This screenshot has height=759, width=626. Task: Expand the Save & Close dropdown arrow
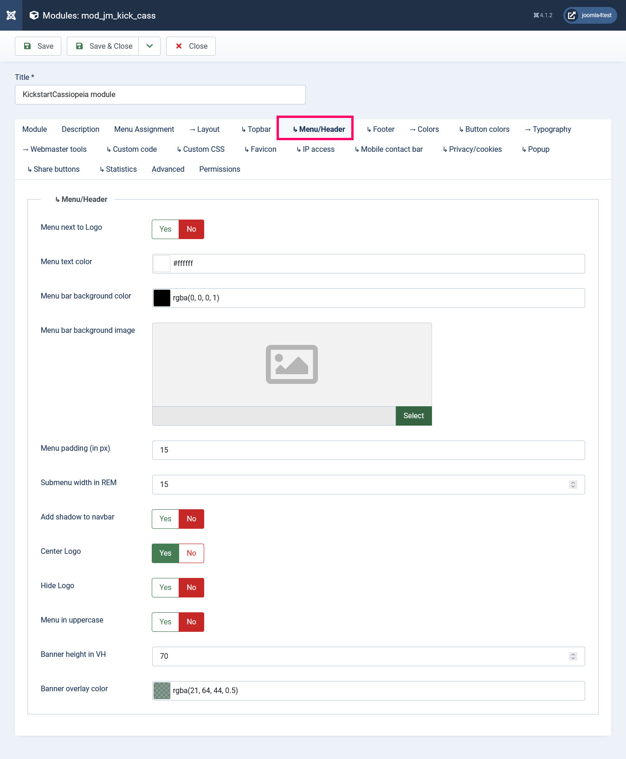(149, 46)
